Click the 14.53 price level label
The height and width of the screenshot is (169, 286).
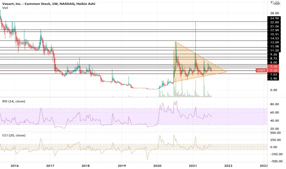pos(275,38)
